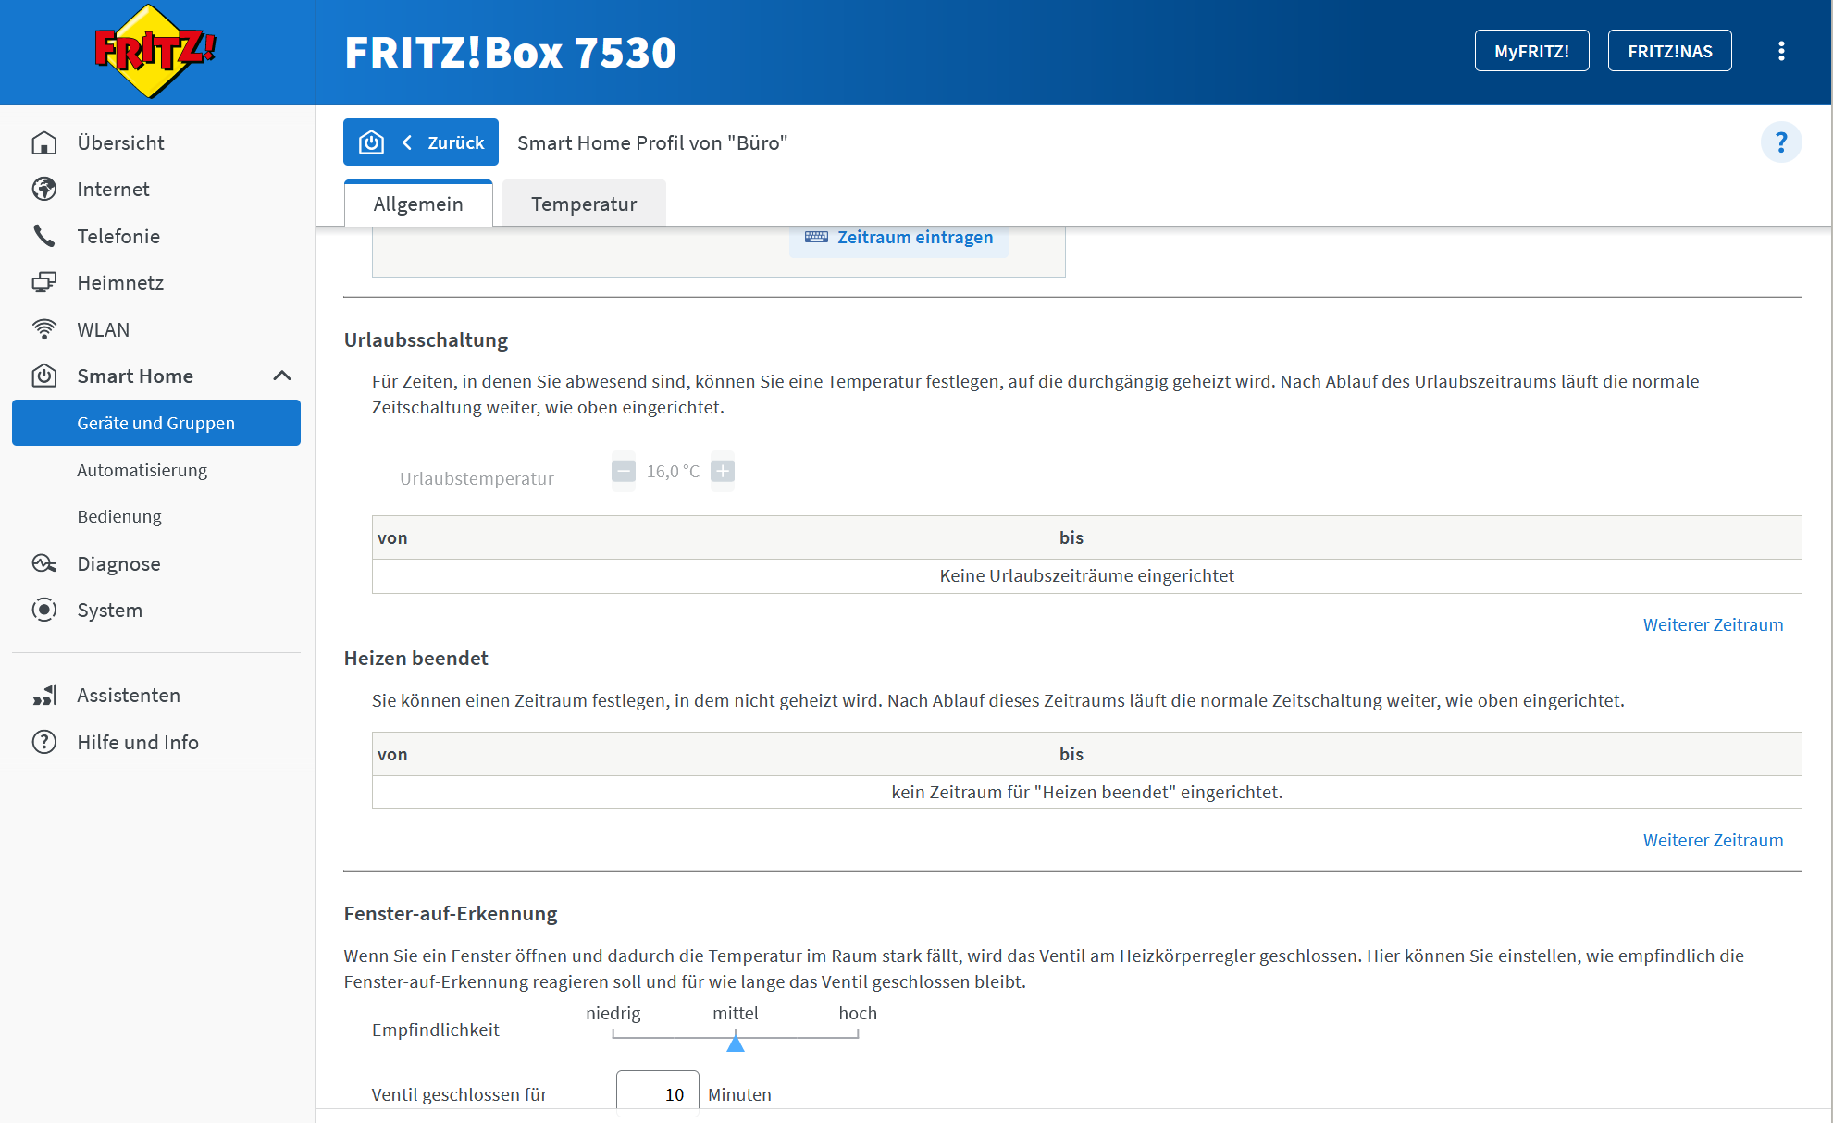This screenshot has width=1833, height=1123.
Task: Click the Ventil geschlossen minutes field
Action: pyautogui.click(x=658, y=1094)
